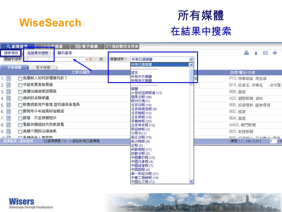This screenshot has height=212, width=282.
Task: Open document icon for row 9
Action: point(9,131)
